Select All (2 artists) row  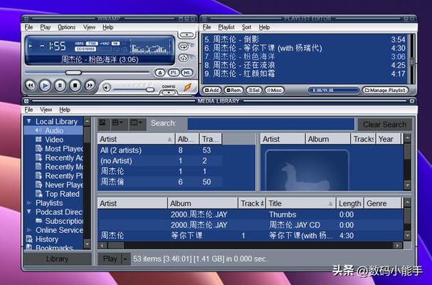point(160,150)
